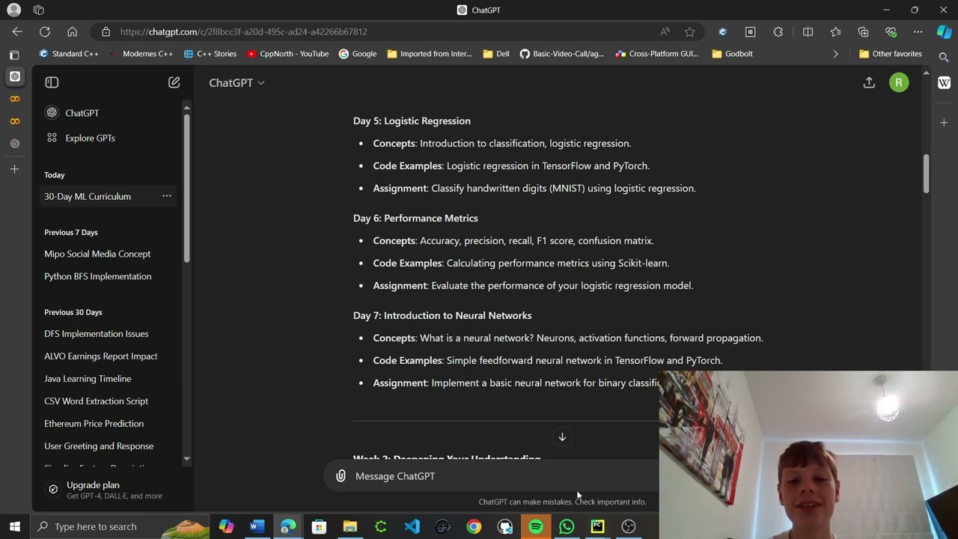Image resolution: width=958 pixels, height=539 pixels.
Task: Open ALVO Earnings Report Impact chat
Action: tap(101, 356)
